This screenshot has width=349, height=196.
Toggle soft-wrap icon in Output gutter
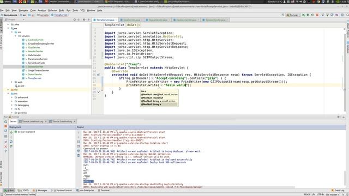(x=79, y=142)
